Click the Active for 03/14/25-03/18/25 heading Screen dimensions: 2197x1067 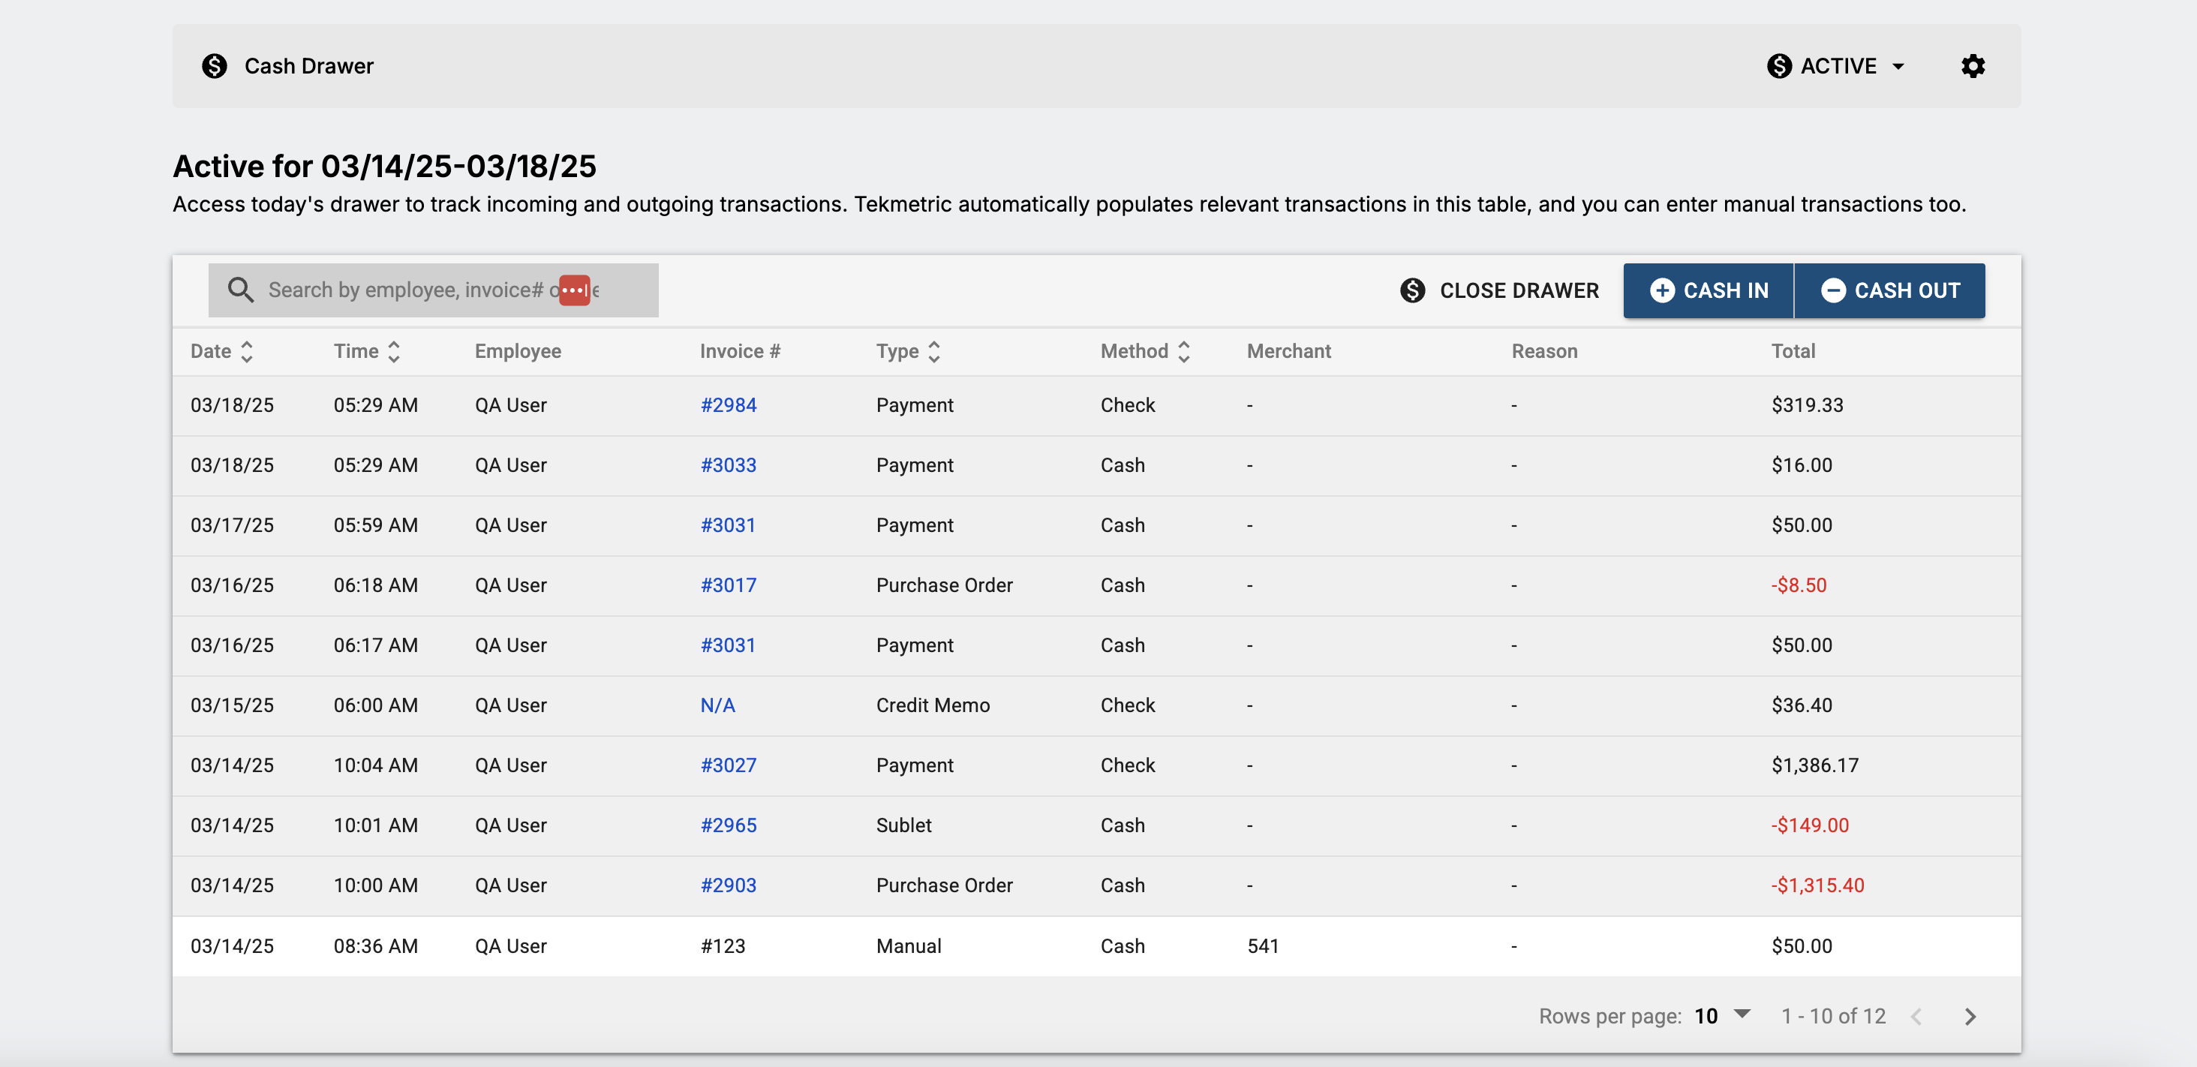(x=383, y=167)
